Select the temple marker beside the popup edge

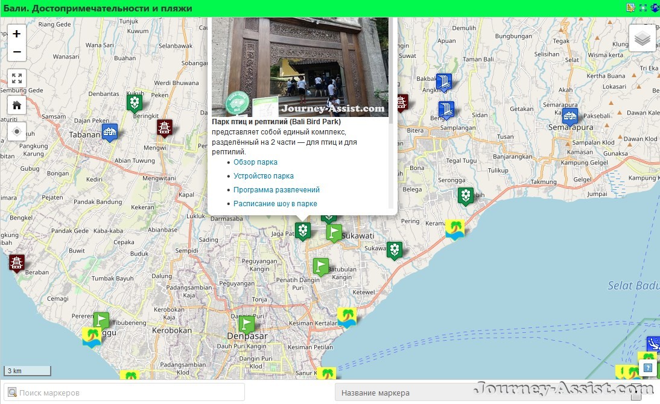pos(402,103)
